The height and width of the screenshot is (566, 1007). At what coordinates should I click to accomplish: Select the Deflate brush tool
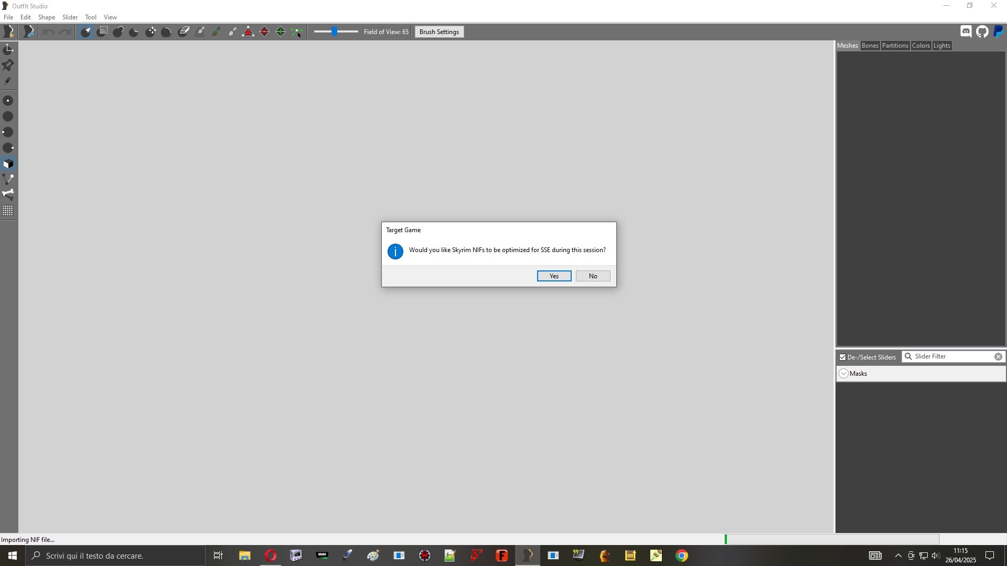click(x=134, y=32)
